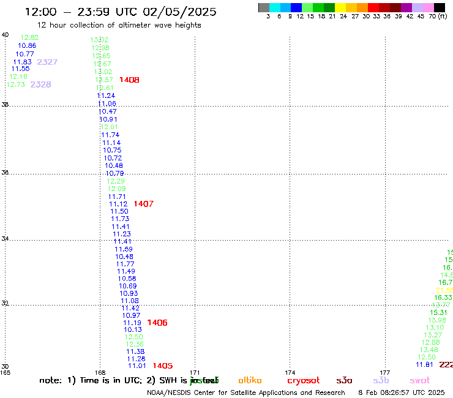Click the 13.57 wave height reading

click(104, 80)
